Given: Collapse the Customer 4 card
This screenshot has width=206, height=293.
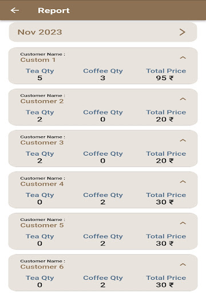Looking at the screenshot, I should [x=183, y=181].
